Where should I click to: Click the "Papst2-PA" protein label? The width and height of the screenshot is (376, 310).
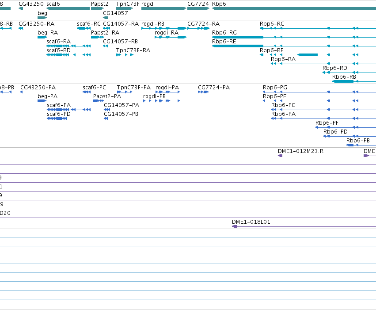point(107,96)
